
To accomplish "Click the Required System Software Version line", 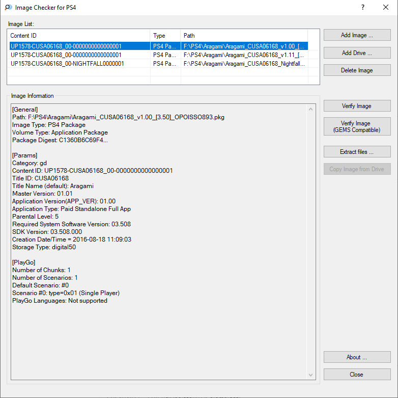I will coord(72,224).
